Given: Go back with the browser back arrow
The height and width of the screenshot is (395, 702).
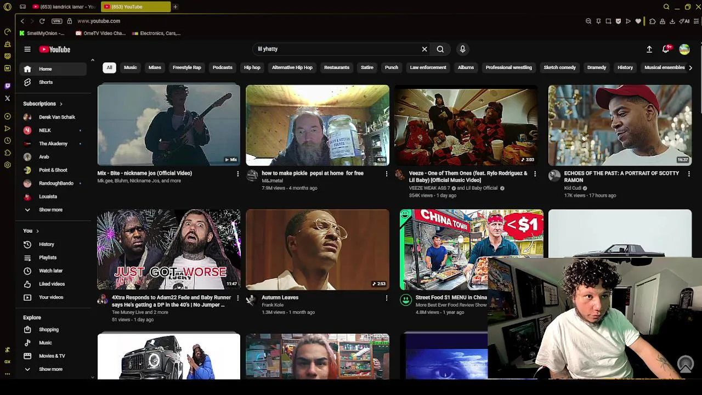Looking at the screenshot, I should (x=22, y=21).
